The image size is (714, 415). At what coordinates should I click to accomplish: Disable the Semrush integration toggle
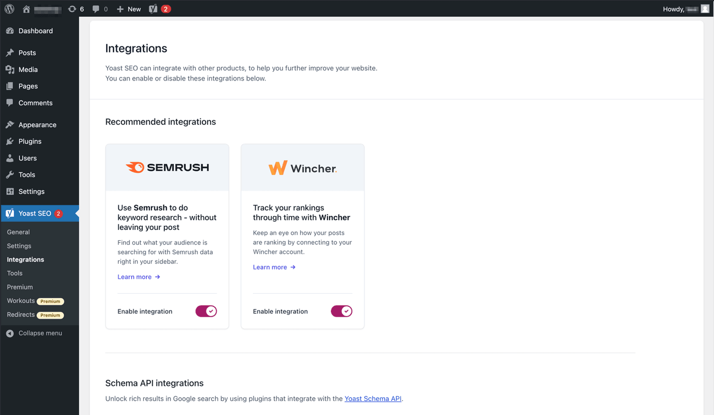coord(206,311)
